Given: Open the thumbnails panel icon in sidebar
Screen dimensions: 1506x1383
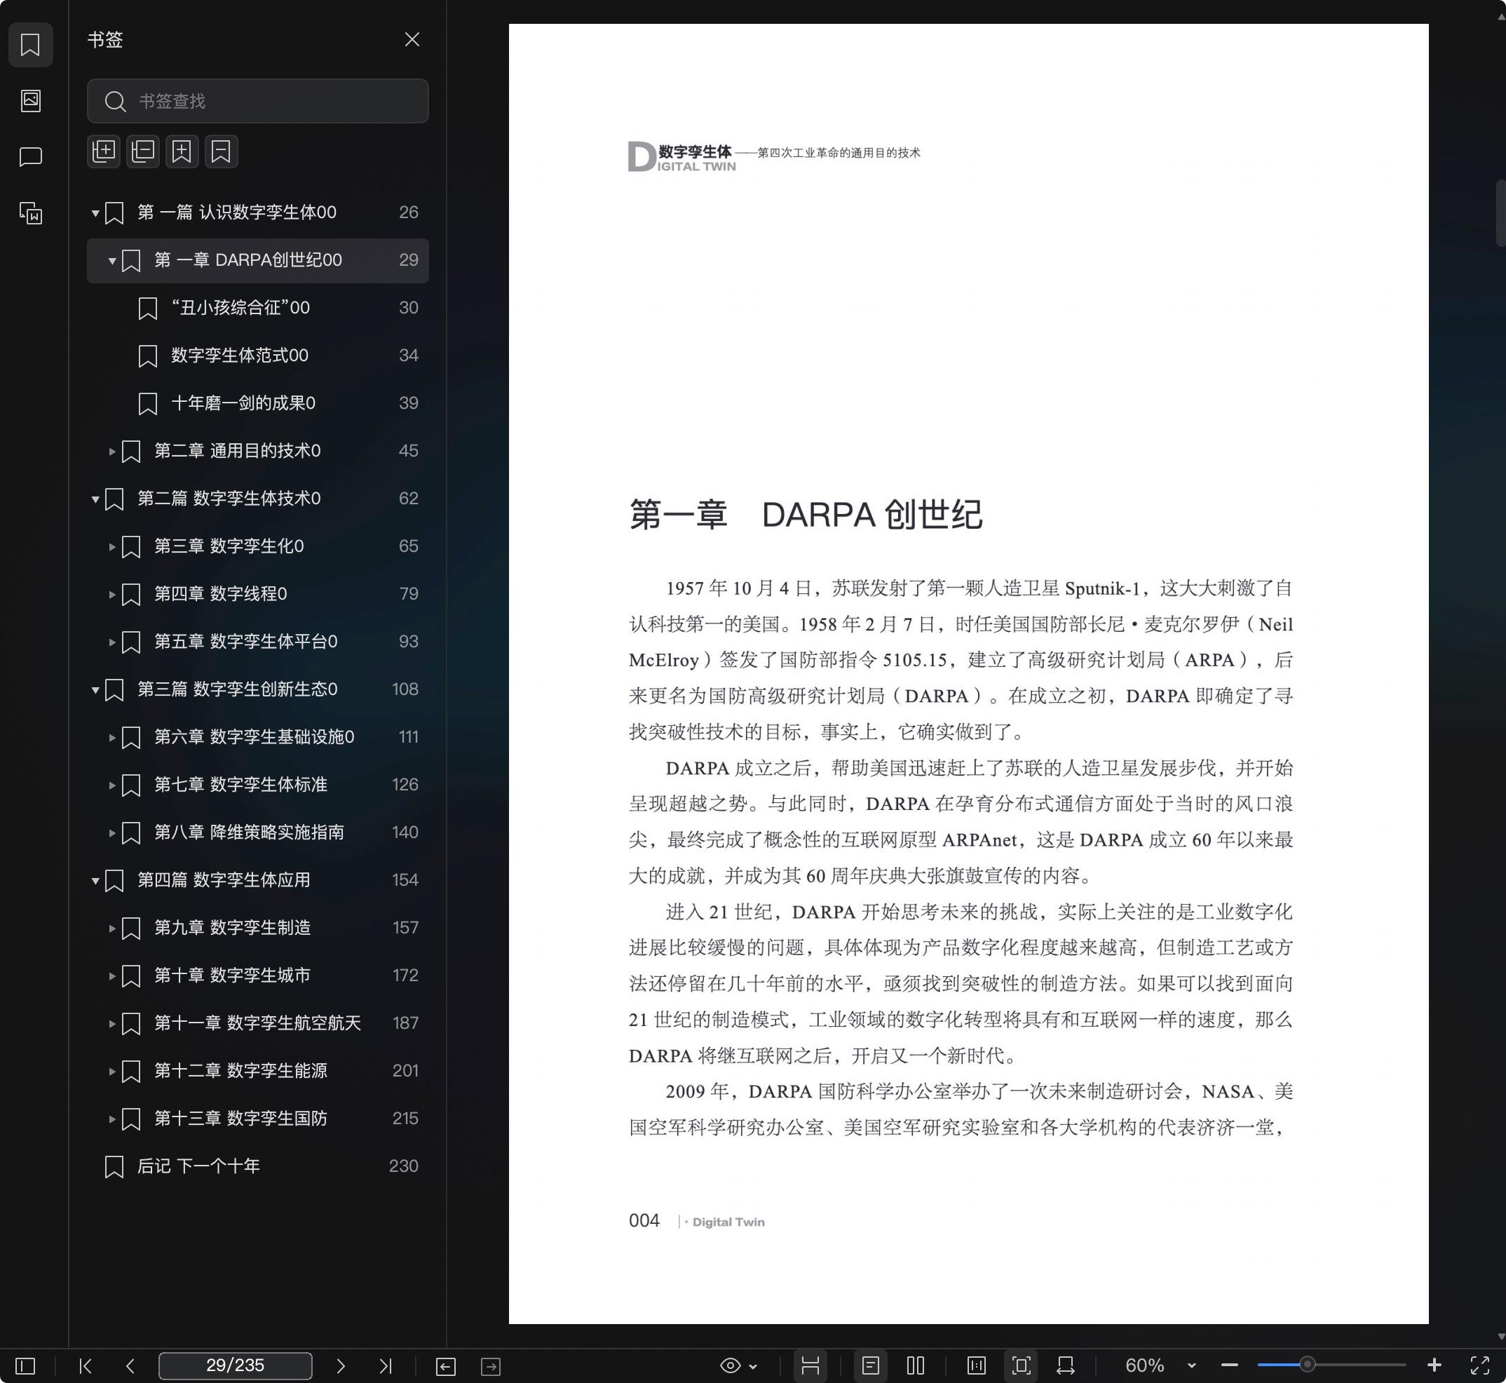Looking at the screenshot, I should (x=31, y=101).
